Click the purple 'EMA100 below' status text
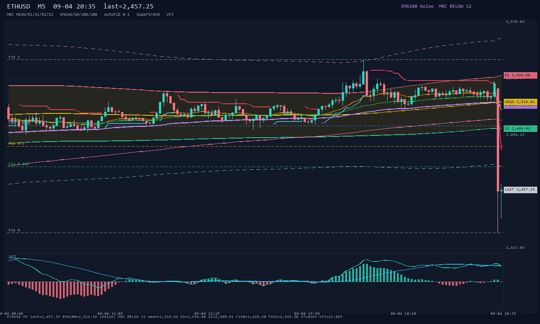This screenshot has height=324, width=540. point(417,6)
